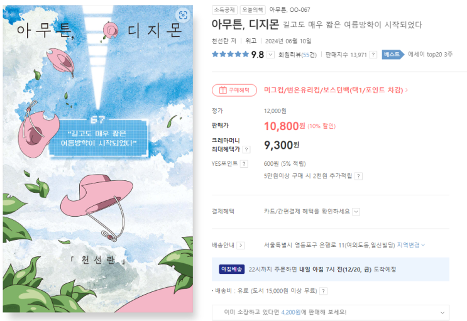Click help icon next to 판매지수

(x=373, y=55)
